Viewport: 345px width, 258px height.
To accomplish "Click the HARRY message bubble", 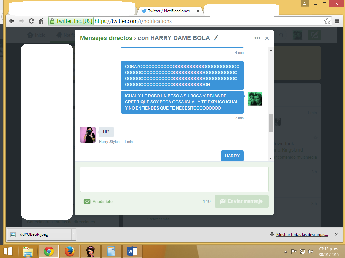I will click(x=232, y=156).
